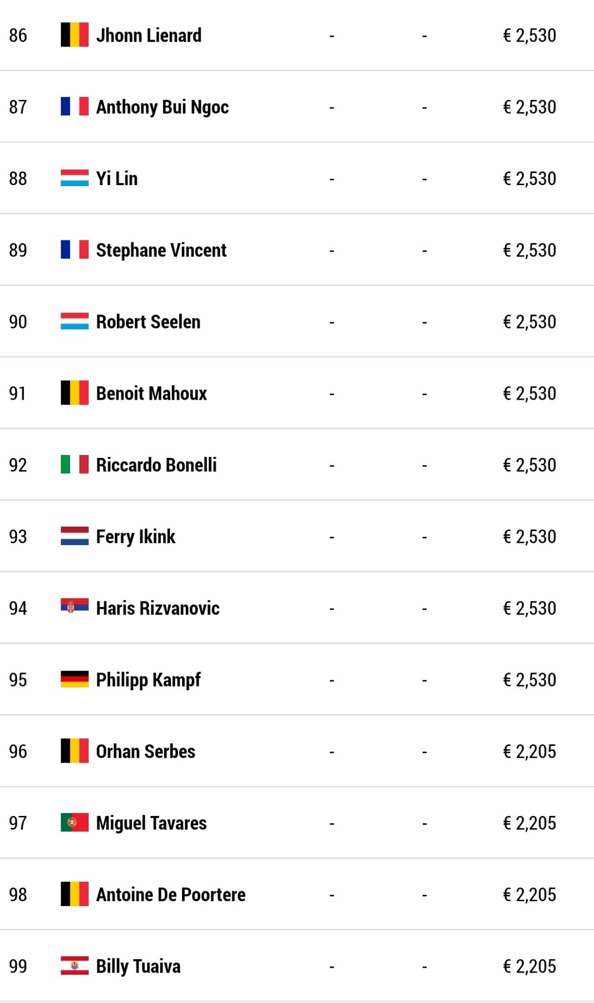Click the Netherlands flag next to Ferry Ikink
This screenshot has width=594, height=1003.
[x=74, y=536]
